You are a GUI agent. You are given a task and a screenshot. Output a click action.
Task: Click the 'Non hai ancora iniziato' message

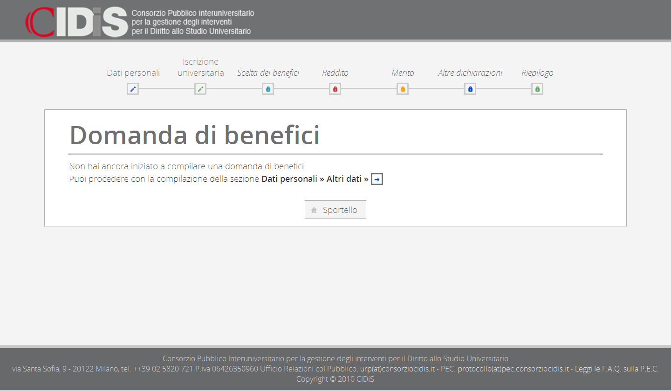[187, 166]
